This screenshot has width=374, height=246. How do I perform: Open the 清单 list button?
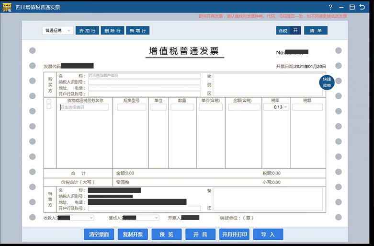point(316,30)
